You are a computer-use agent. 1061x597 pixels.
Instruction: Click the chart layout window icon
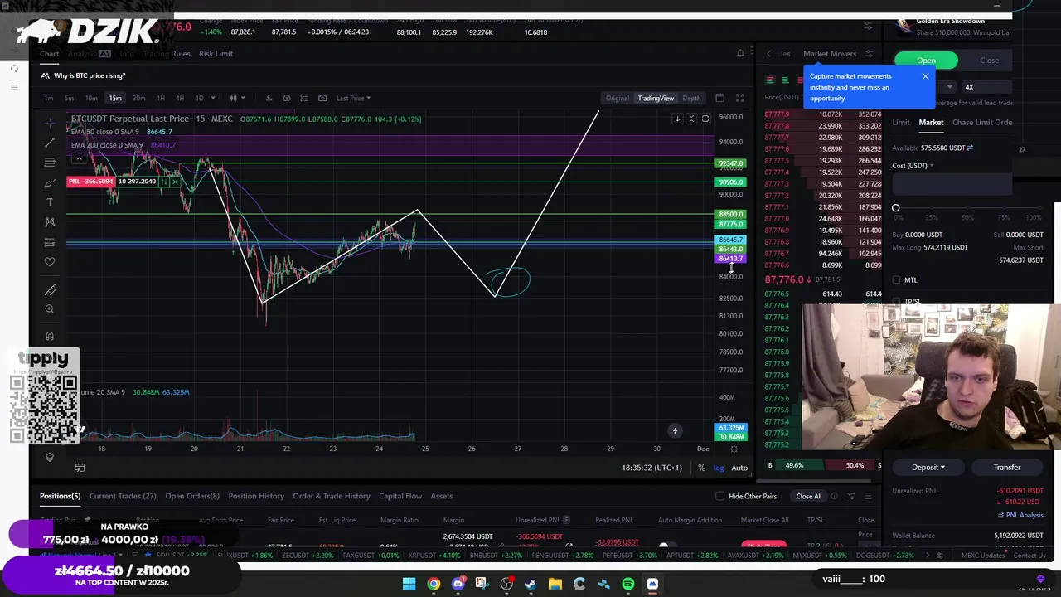point(719,98)
